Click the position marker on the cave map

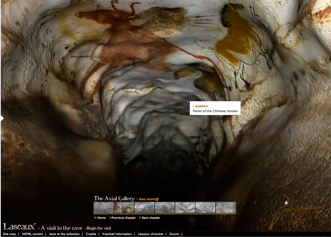pos(286,203)
